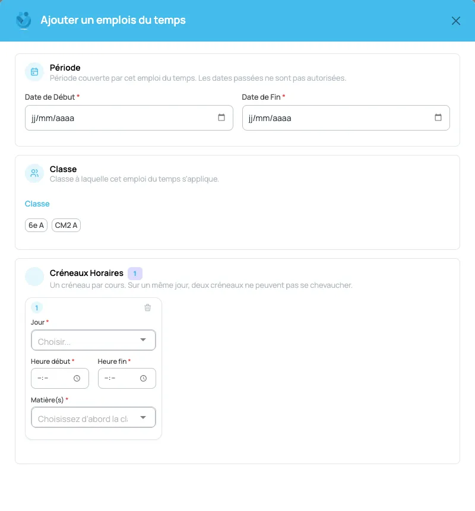Screen dimensions: 475x511
Task: Open the Matière(s) dropdown
Action: [93, 417]
